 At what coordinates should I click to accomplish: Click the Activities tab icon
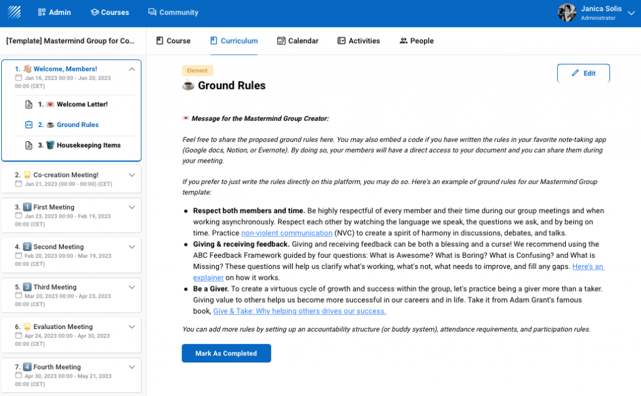click(342, 41)
